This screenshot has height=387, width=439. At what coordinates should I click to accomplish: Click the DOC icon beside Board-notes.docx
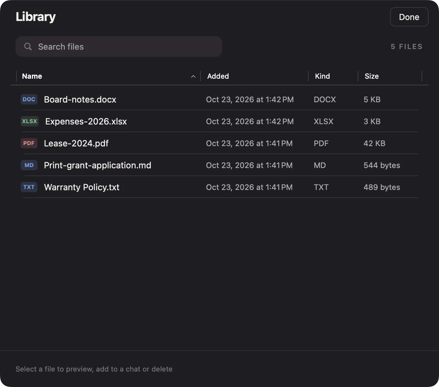(x=29, y=99)
